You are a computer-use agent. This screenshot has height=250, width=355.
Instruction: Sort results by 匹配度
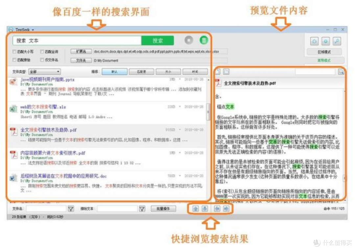tap(141, 72)
